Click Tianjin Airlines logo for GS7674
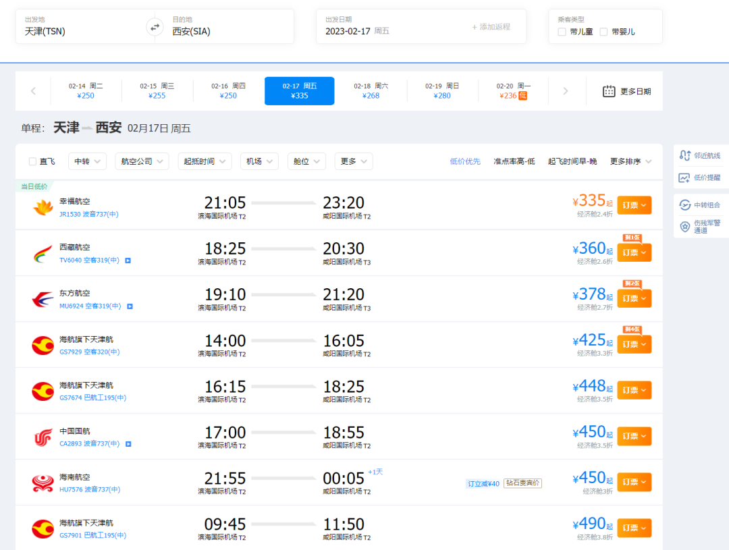 tap(43, 391)
